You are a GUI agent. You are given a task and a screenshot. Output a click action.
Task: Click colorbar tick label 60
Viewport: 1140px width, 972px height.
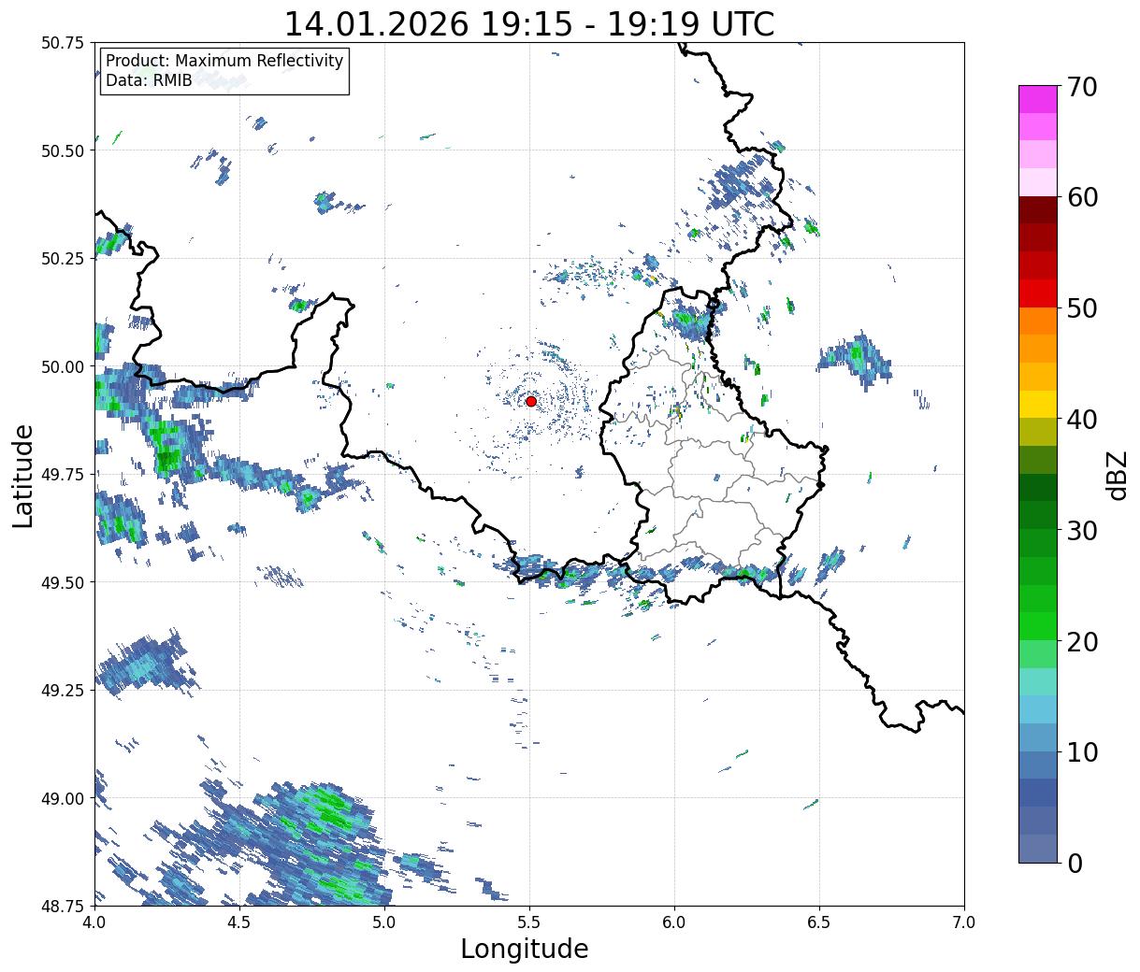1081,197
